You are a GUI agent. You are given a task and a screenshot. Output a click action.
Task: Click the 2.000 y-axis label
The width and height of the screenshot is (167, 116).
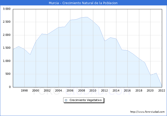[x=7, y=35]
